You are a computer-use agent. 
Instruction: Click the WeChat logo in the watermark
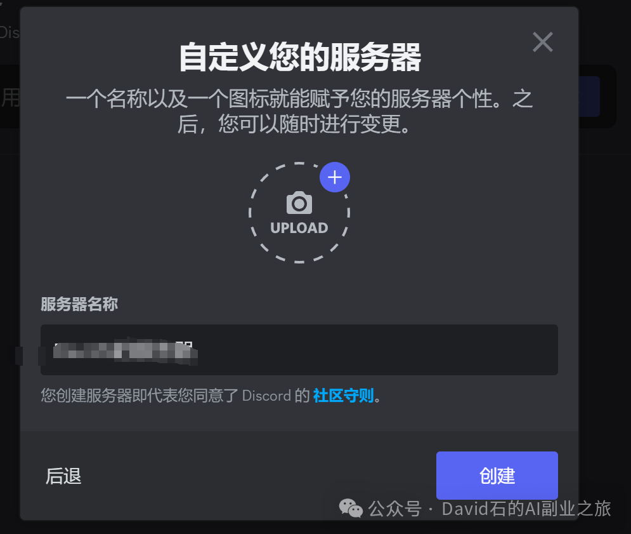[351, 508]
